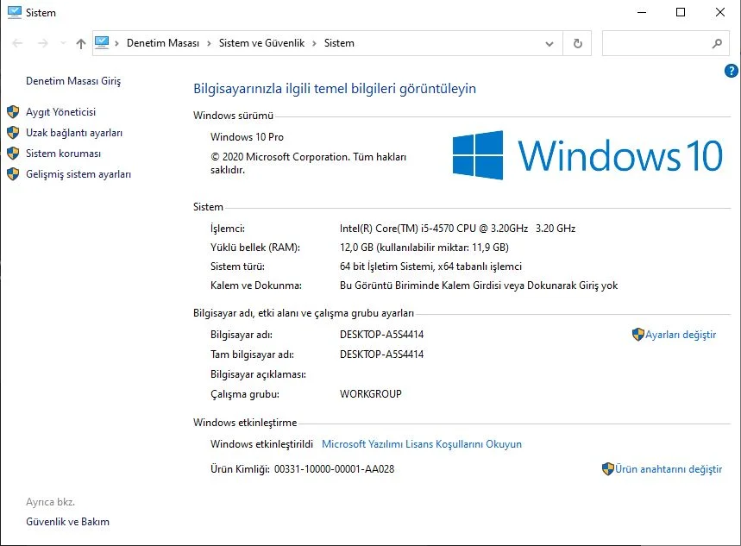Viewport: 741px width, 546px height.
Task: Open address bar history dropdown
Action: (x=549, y=43)
